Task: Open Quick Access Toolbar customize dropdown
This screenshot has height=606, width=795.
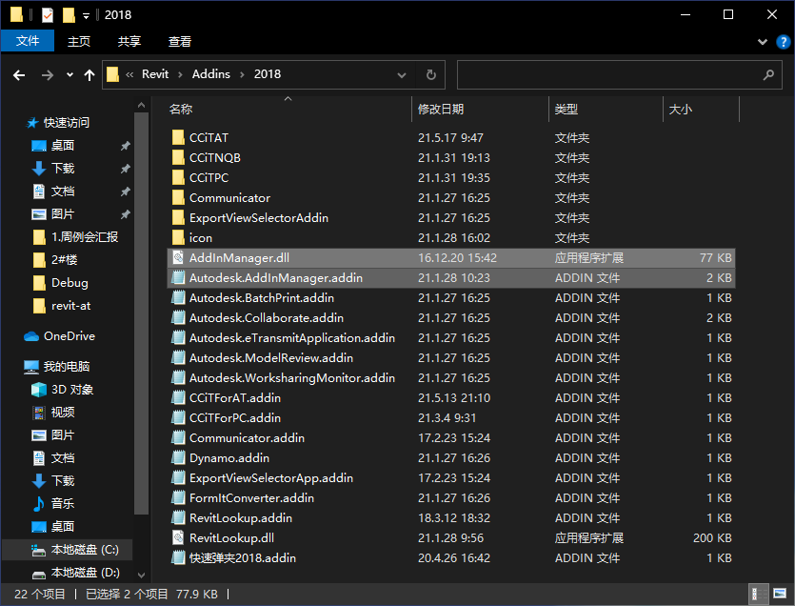Action: (87, 16)
